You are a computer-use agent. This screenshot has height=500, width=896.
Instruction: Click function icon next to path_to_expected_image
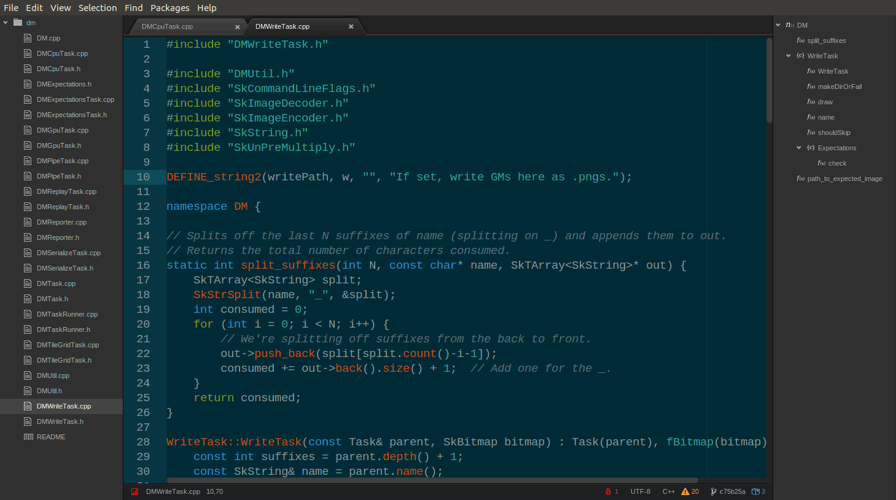[x=800, y=179]
